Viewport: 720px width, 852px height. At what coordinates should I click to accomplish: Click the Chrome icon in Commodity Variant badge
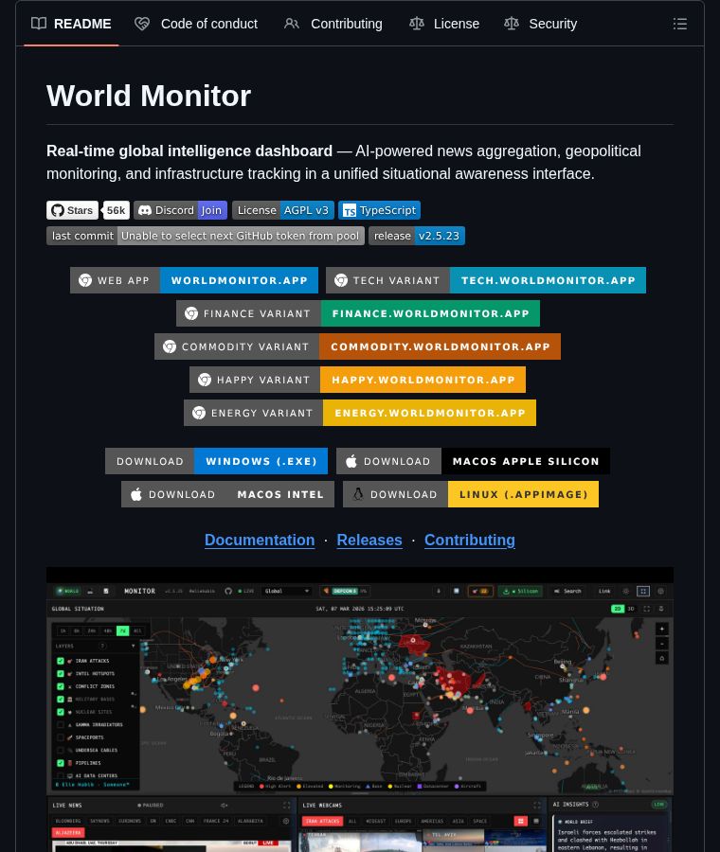[x=170, y=346]
